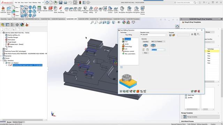Image resolution: width=223 pixels, height=125 pixels.
Task: Switch to SolidCAM Operations tab
Action: (58, 19)
